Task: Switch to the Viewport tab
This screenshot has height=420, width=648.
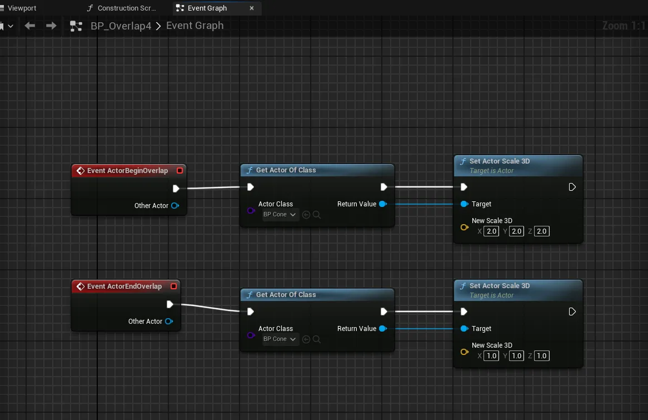Action: click(x=18, y=8)
